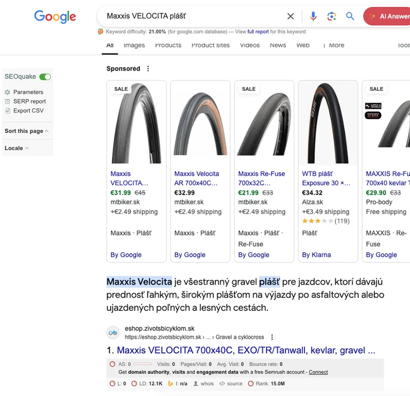Viewport: 410px width, 396px height.
Task: Click into the search input field
Action: 191,16
